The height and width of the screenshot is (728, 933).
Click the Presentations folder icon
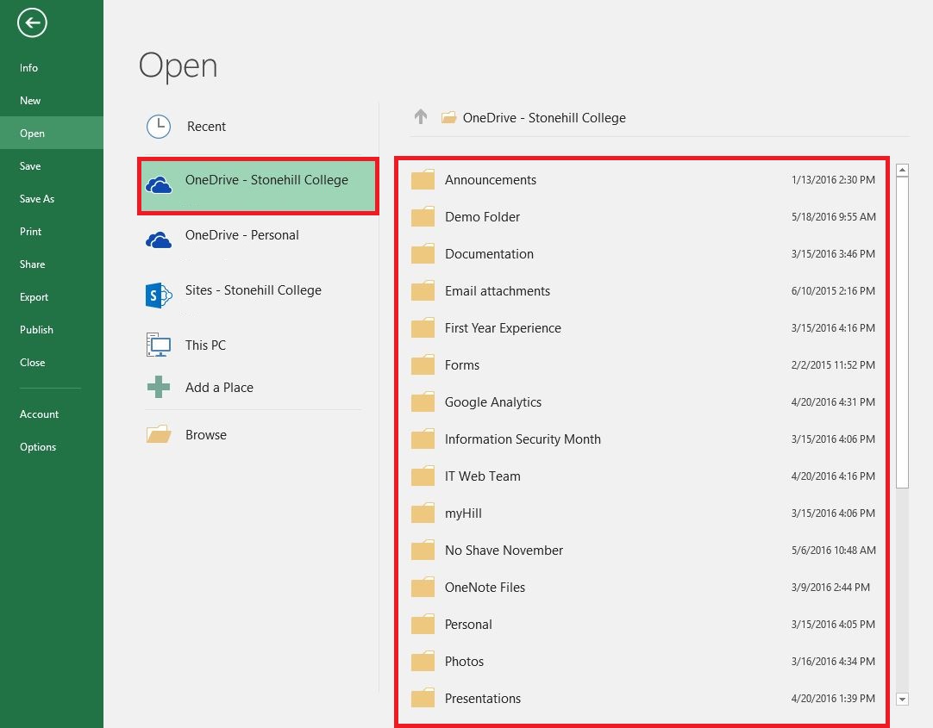coord(423,698)
